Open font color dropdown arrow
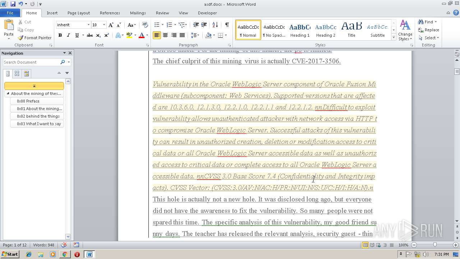This screenshot has width=460, height=259. coord(147,35)
